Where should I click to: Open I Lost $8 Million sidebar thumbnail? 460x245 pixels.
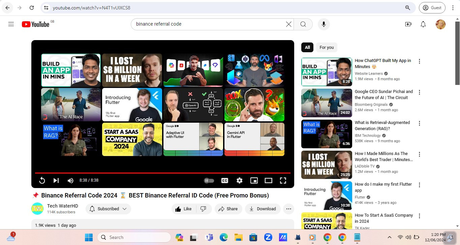327,165
